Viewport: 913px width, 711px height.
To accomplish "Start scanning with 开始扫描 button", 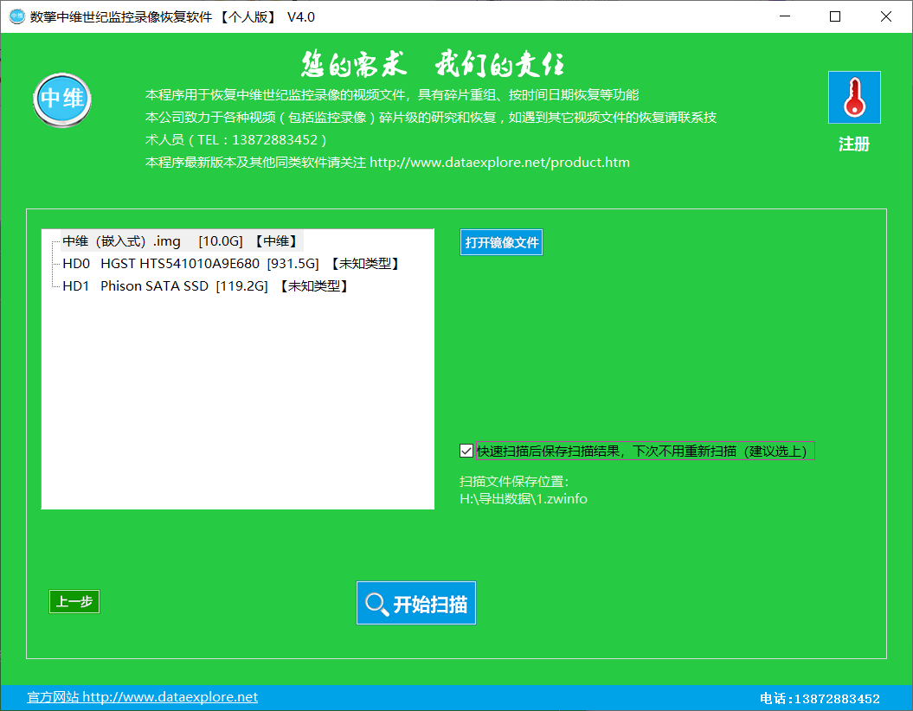I will click(416, 604).
